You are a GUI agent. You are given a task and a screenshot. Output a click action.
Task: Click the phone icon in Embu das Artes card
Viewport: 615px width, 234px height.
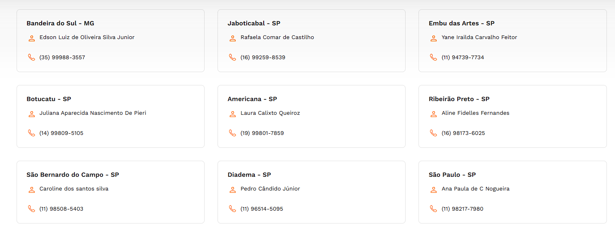point(433,57)
